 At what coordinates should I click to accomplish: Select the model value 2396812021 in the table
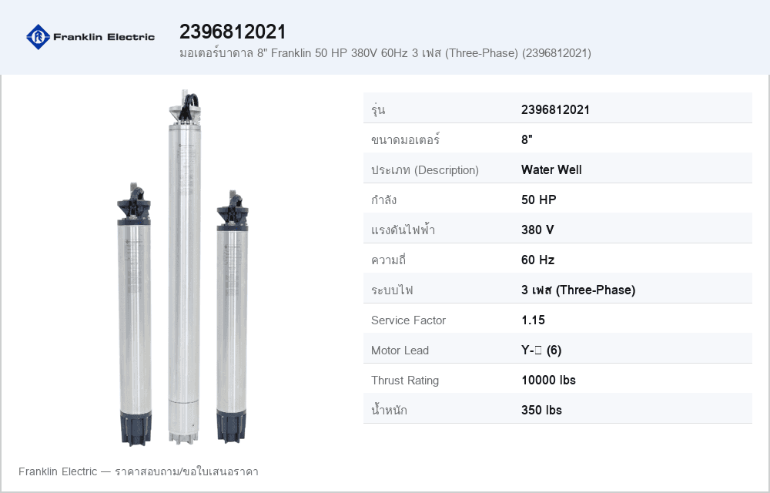(555, 109)
